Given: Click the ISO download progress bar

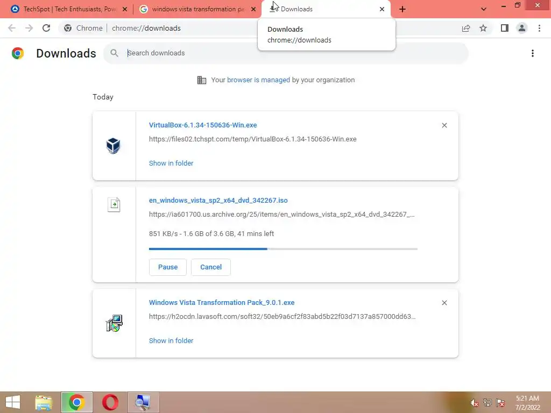Looking at the screenshot, I should click(283, 249).
